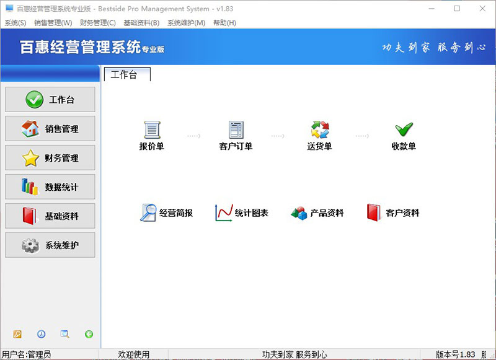Click the green back arrow icon

[89, 334]
